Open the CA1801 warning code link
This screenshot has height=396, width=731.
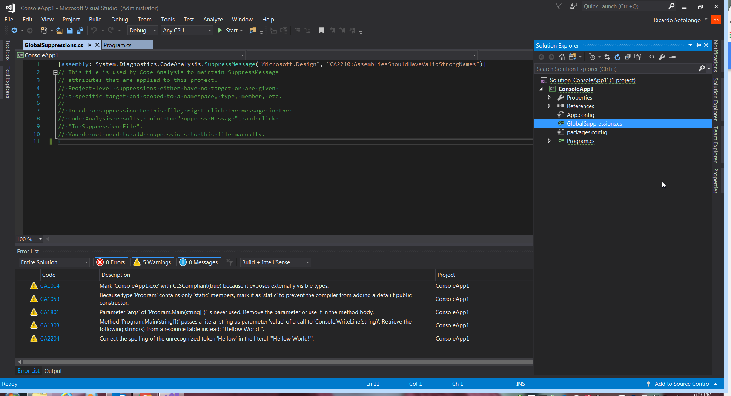[50, 312]
